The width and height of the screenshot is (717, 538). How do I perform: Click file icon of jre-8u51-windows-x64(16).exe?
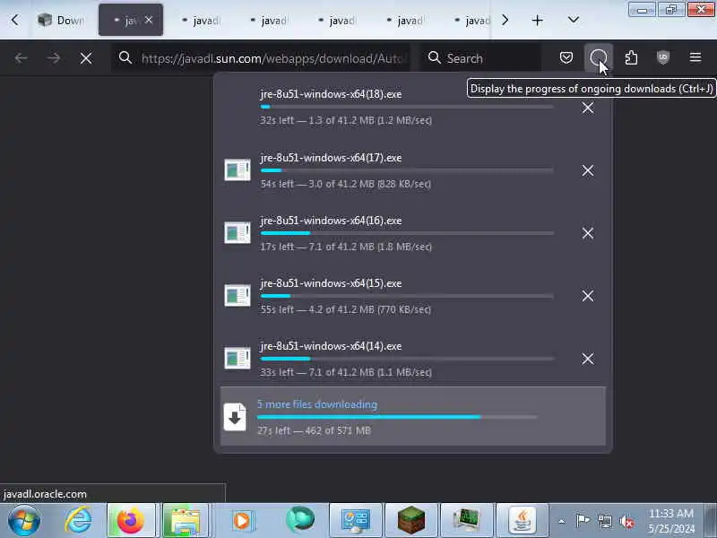point(238,233)
